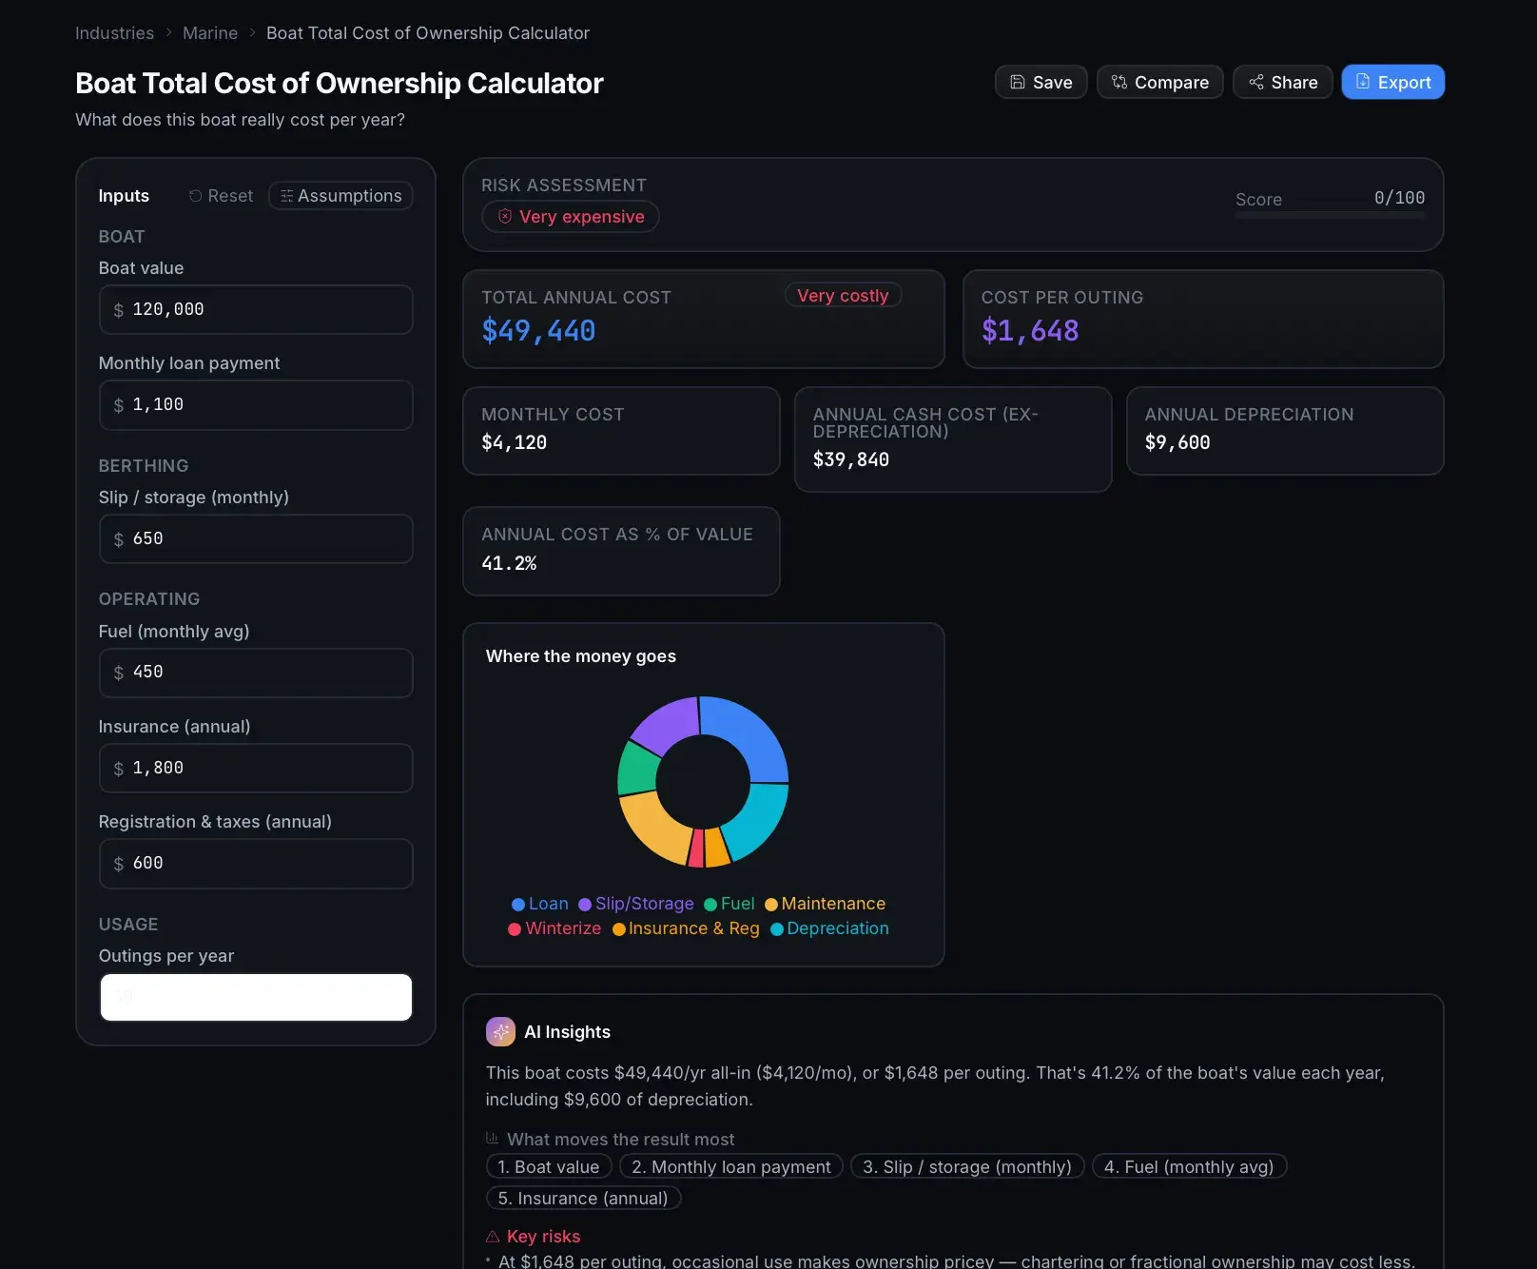
Task: Click the $49,440 total annual cost
Action: click(538, 331)
